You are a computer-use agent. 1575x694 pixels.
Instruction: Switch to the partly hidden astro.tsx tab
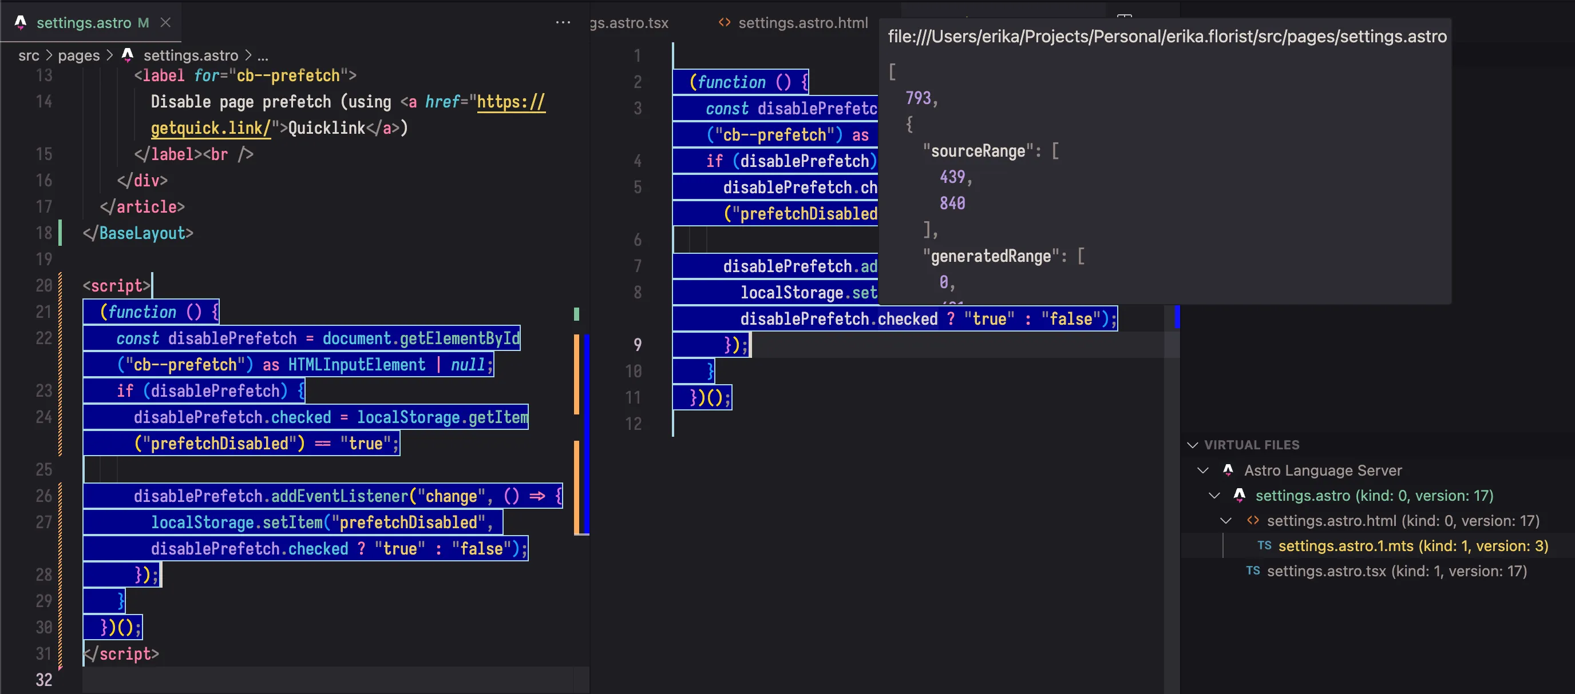click(630, 23)
